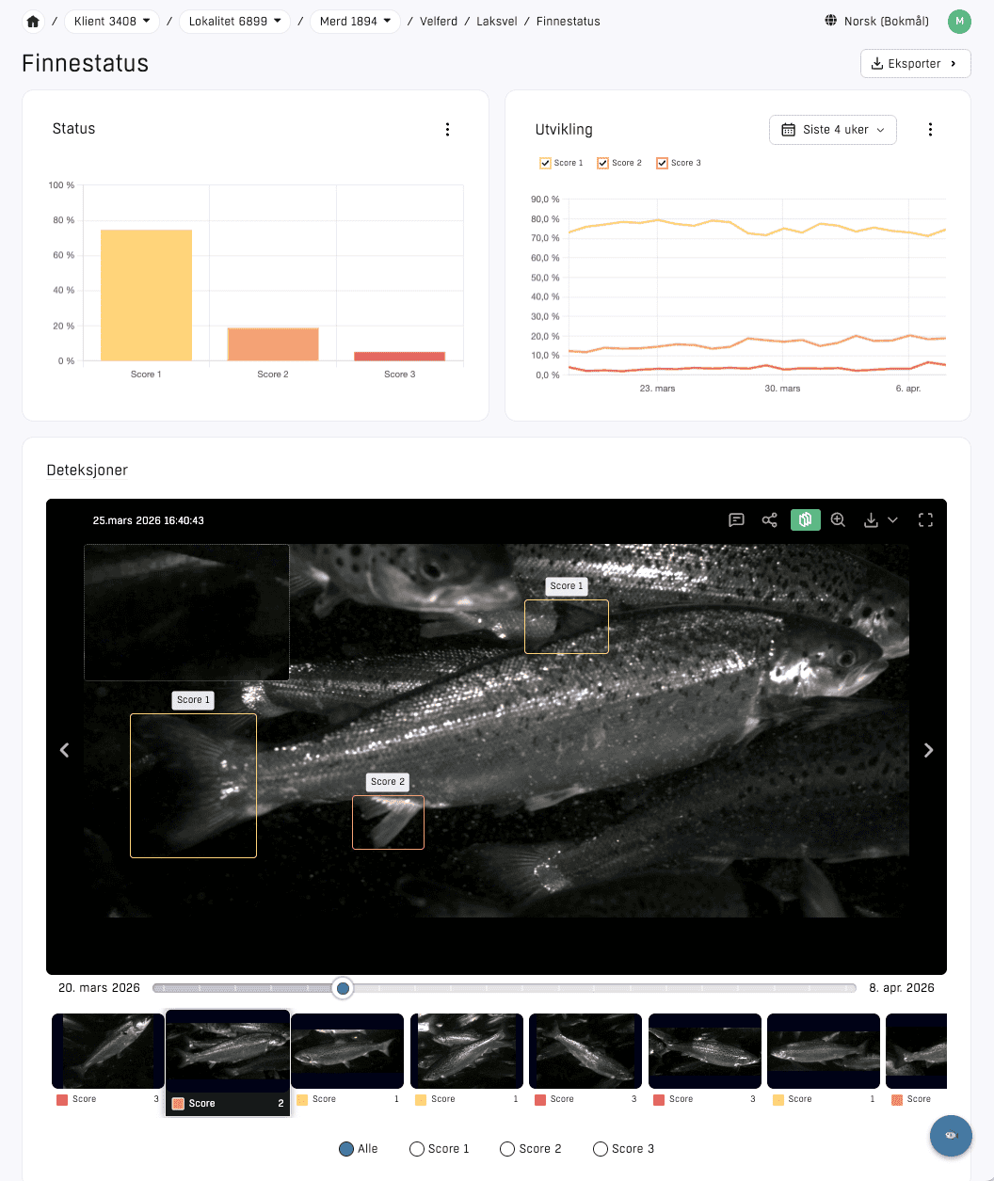Expand the Merd 1894 dropdown
This screenshot has height=1181, width=994.
coord(355,21)
